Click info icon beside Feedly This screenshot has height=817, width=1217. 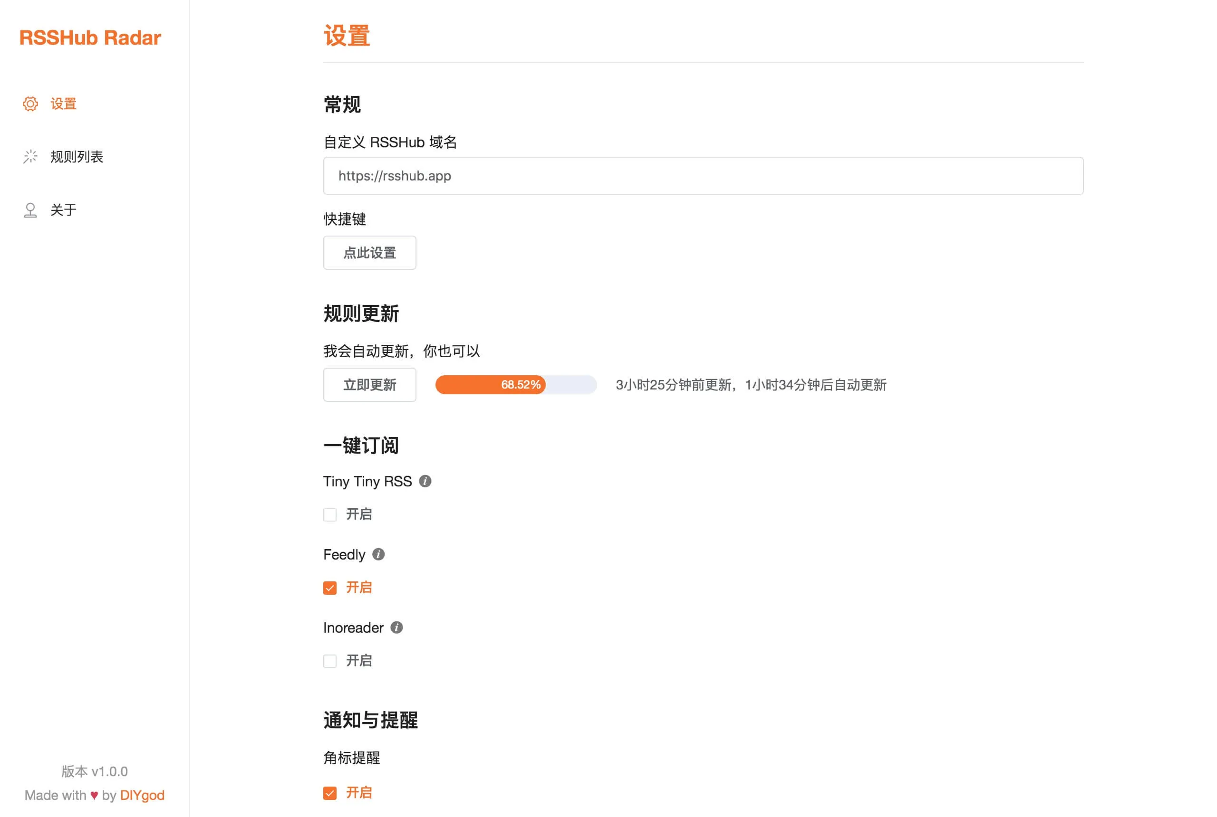coord(378,554)
